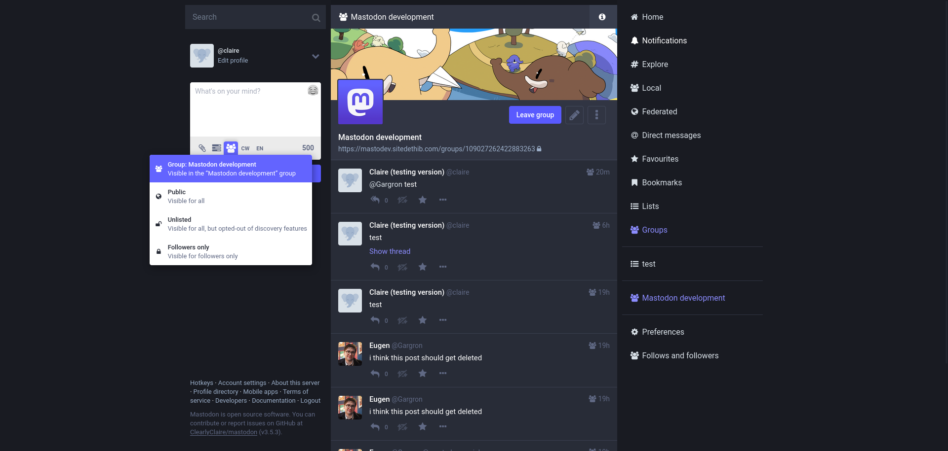
Task: Attach a file with the paperclip icon
Action: [202, 148]
